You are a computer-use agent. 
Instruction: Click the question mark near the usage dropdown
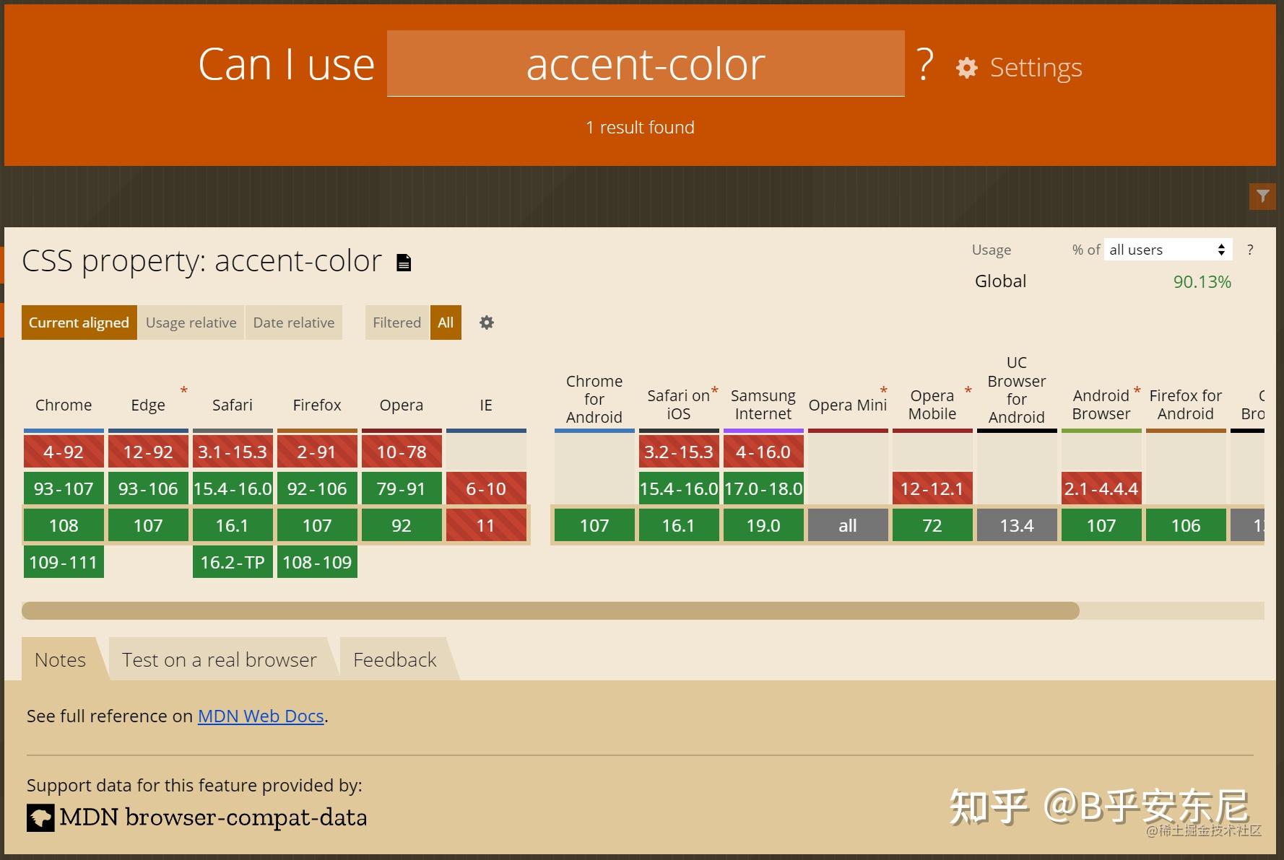pyautogui.click(x=1251, y=250)
